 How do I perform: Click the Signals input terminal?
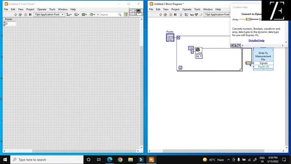pyautogui.click(x=263, y=63)
